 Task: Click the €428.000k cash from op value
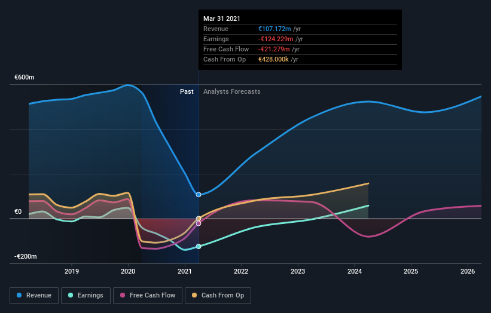[273, 59]
